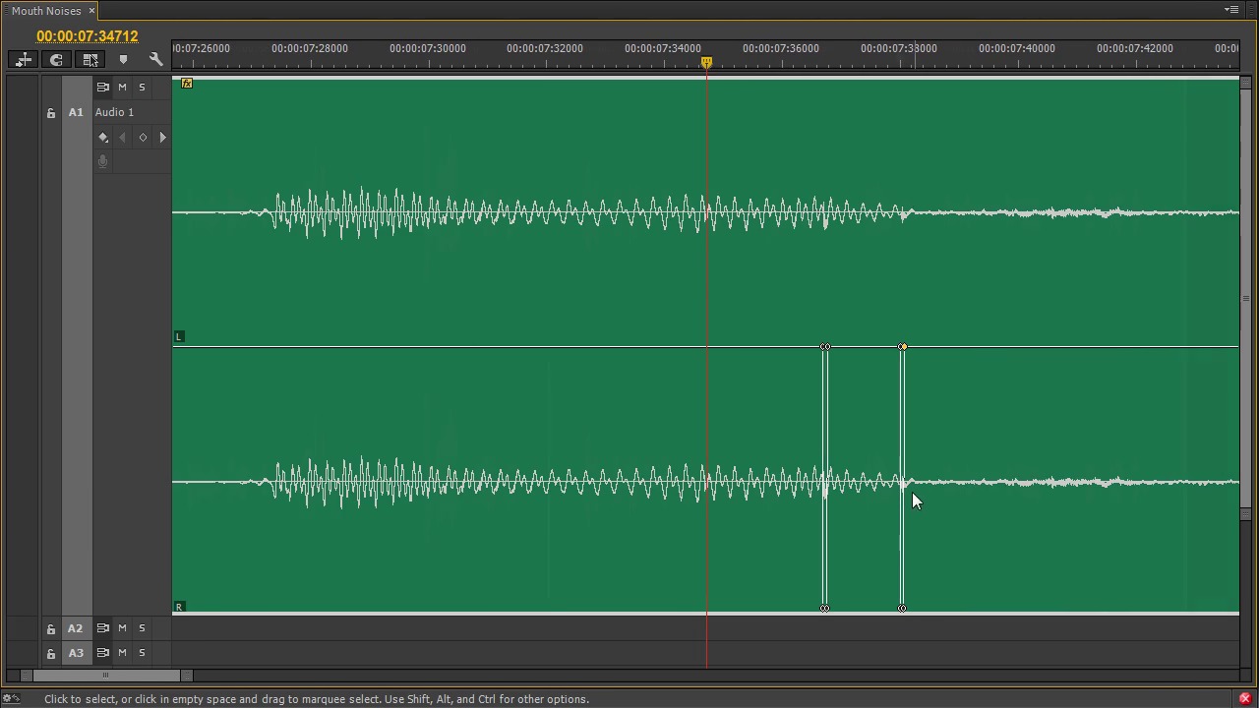Click the fx badge on audio clip
The image size is (1259, 708).
click(x=187, y=84)
